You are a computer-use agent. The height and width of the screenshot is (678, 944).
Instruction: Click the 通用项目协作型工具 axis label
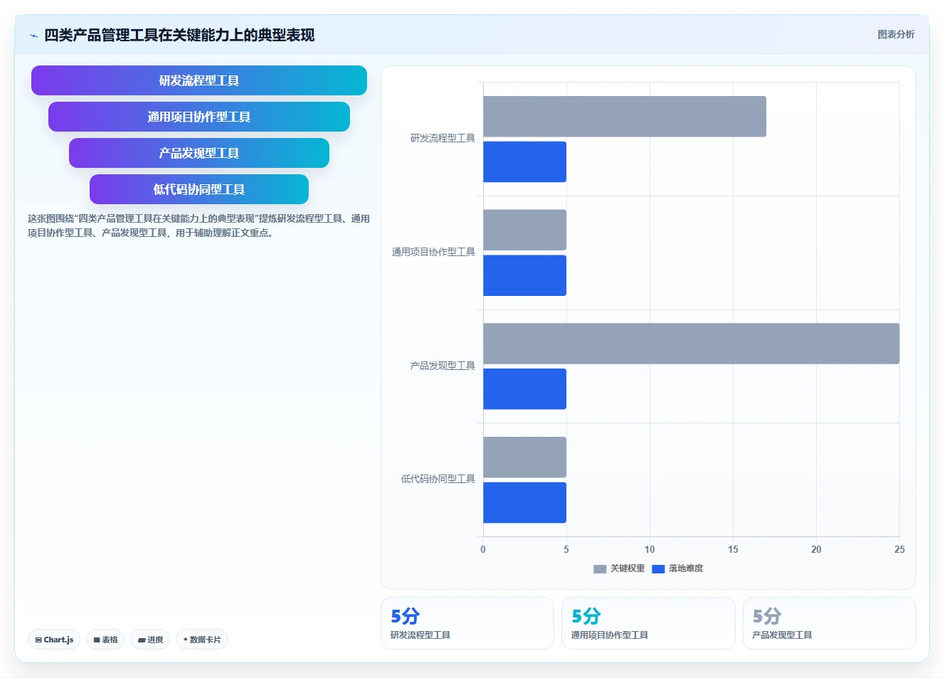tap(433, 252)
